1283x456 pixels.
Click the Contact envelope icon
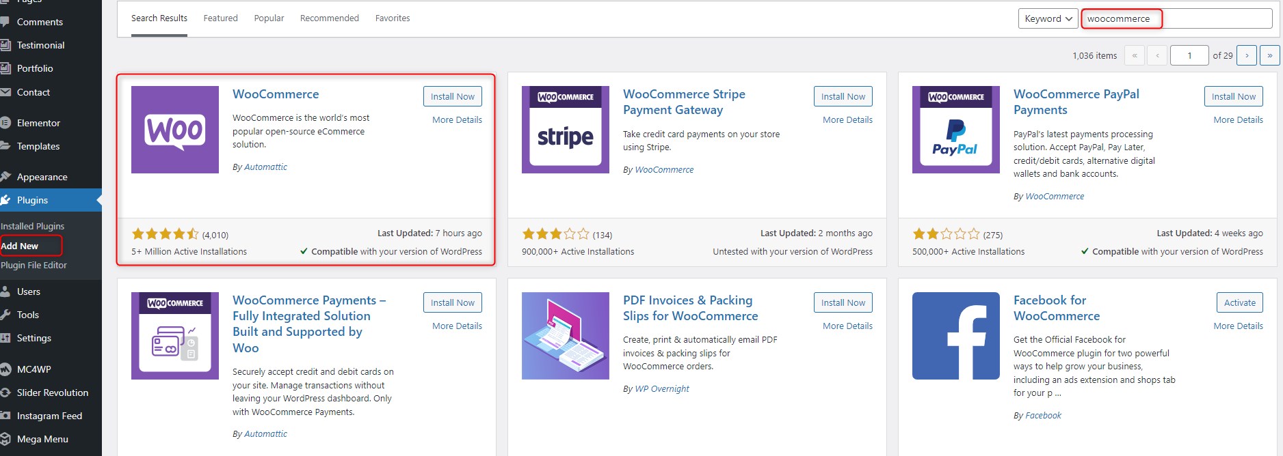tap(5, 92)
